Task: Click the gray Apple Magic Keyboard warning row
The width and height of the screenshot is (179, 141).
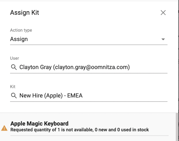Action: point(88,127)
